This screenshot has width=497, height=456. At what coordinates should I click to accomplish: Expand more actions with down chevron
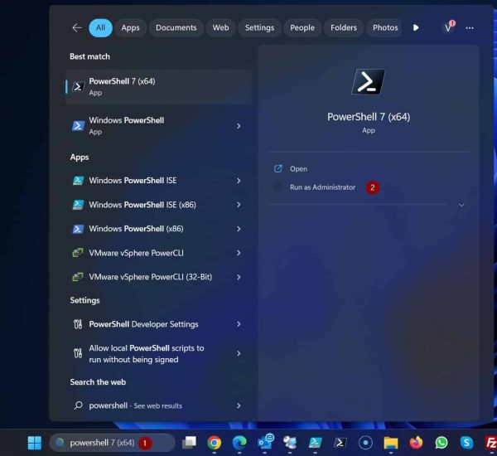click(x=461, y=205)
